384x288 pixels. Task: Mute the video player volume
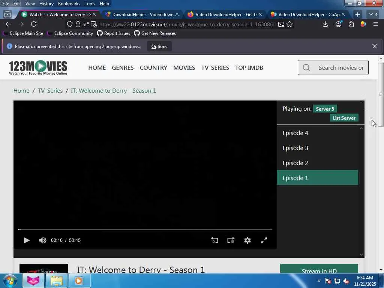43,240
